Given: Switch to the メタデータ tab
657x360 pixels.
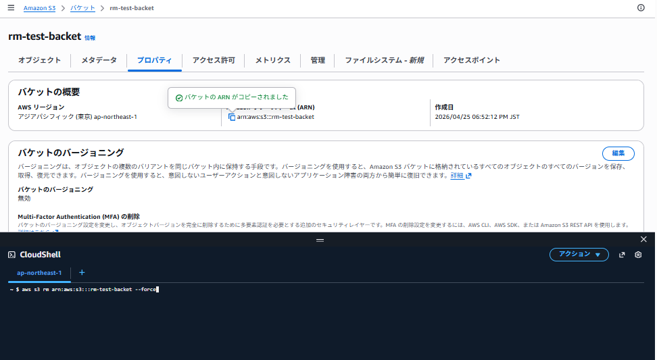Looking at the screenshot, I should click(x=99, y=60).
